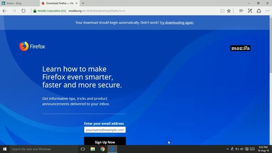Click the forward navigation arrow
The image size is (272, 153).
[14, 11]
